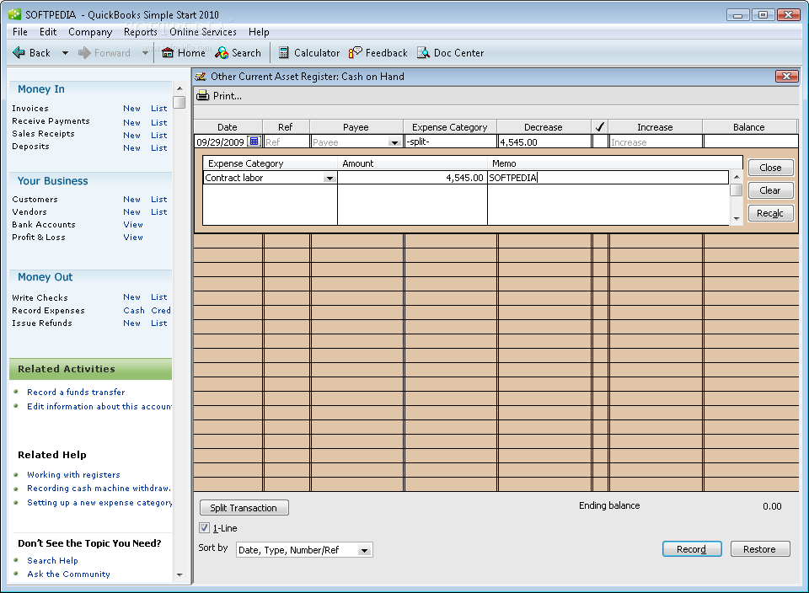This screenshot has height=593, width=809.
Task: Open the Reports menu
Action: [140, 31]
